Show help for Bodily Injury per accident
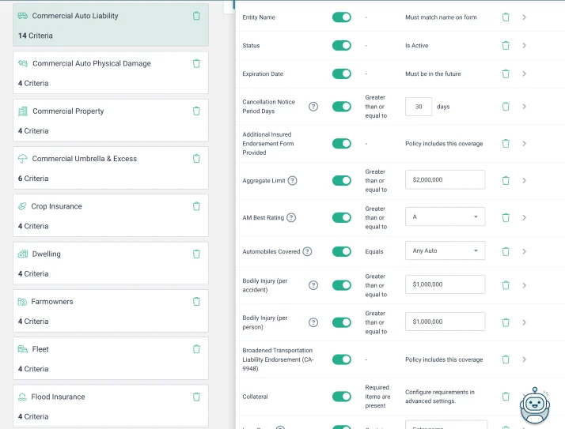The image size is (565, 429). click(x=313, y=285)
